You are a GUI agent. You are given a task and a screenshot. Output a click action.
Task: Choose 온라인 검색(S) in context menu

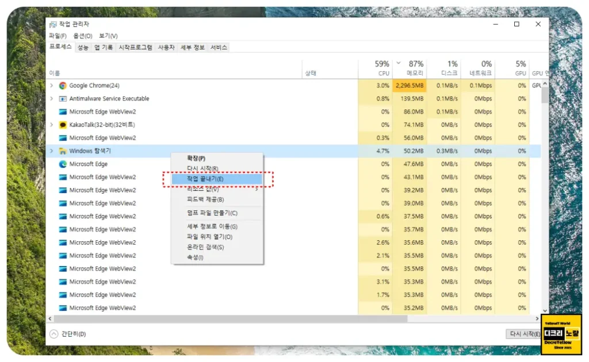[x=217, y=247]
